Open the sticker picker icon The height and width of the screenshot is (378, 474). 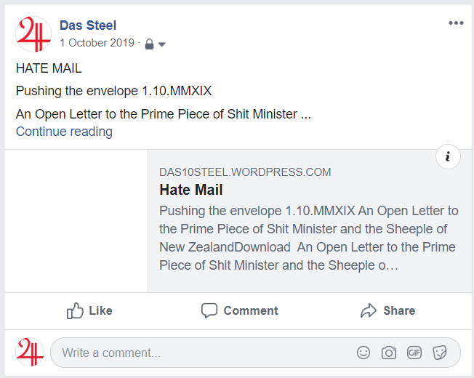pos(440,353)
